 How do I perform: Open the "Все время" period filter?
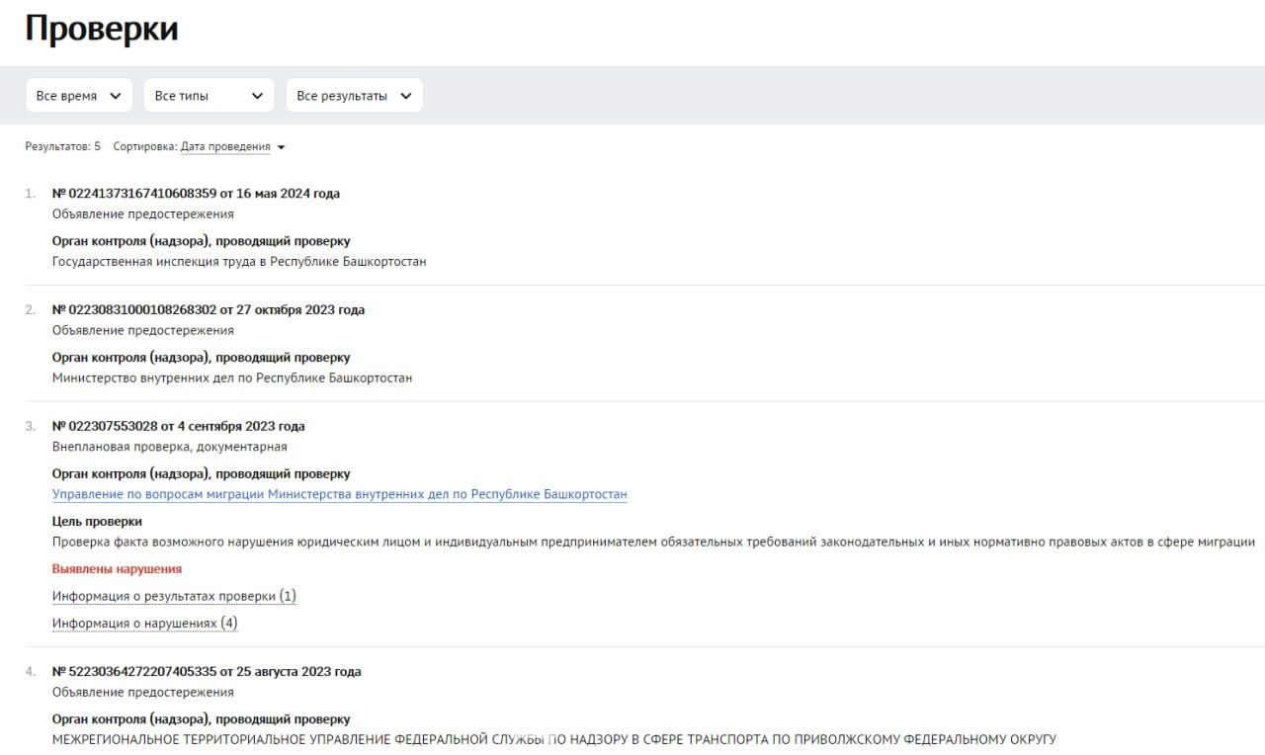click(x=78, y=96)
